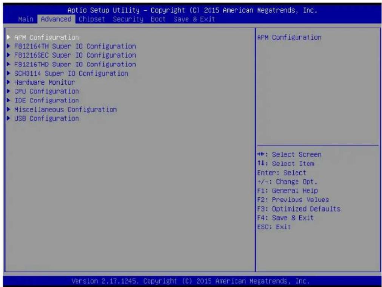This screenshot has height=287, width=382.
Task: Open the Boot tab
Action: point(158,19)
